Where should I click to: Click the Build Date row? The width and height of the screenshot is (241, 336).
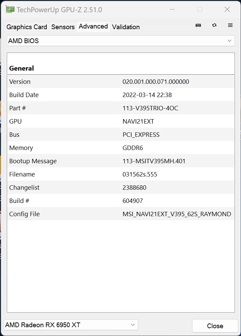coord(120,95)
